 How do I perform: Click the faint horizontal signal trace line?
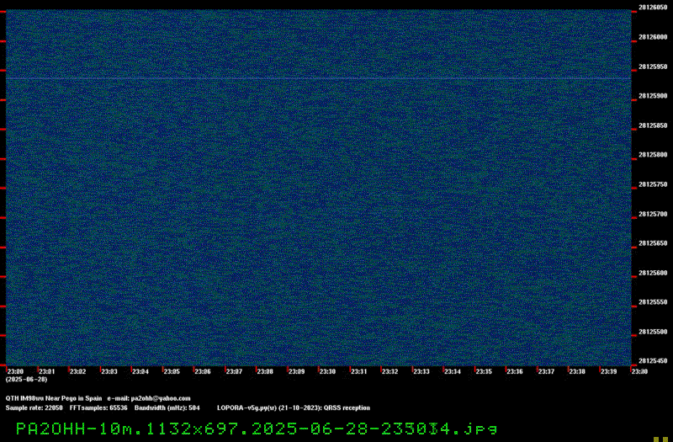click(x=319, y=78)
